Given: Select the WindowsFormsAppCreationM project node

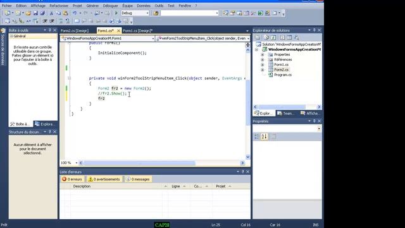Looking at the screenshot, I should pyautogui.click(x=294, y=49).
